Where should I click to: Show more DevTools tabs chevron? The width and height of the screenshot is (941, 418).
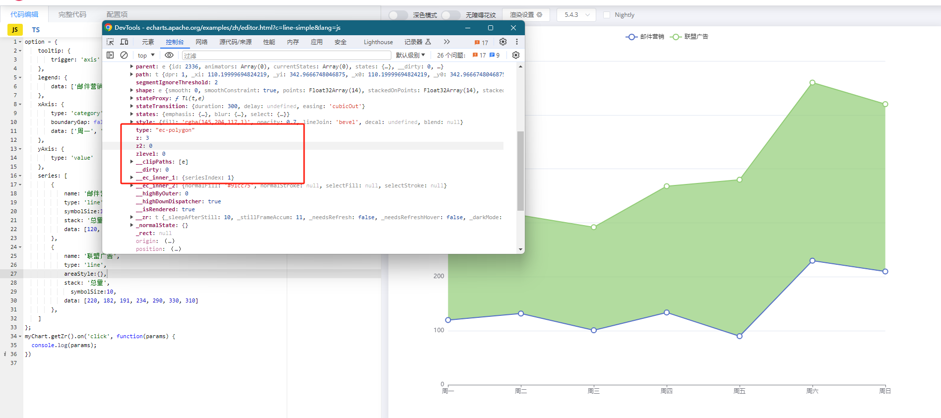[x=446, y=42]
